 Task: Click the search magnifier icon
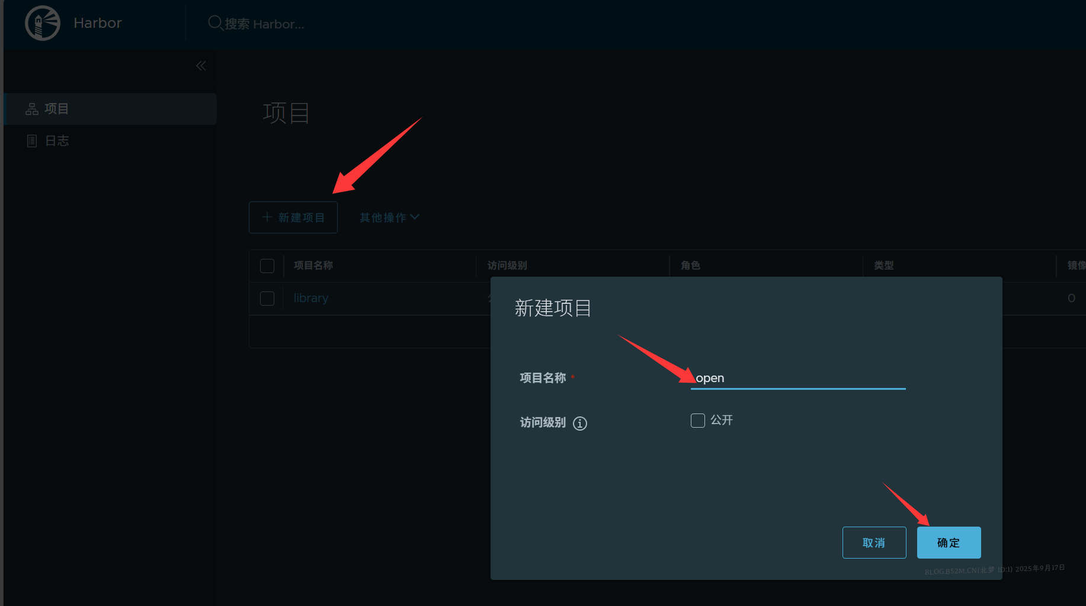[215, 23]
